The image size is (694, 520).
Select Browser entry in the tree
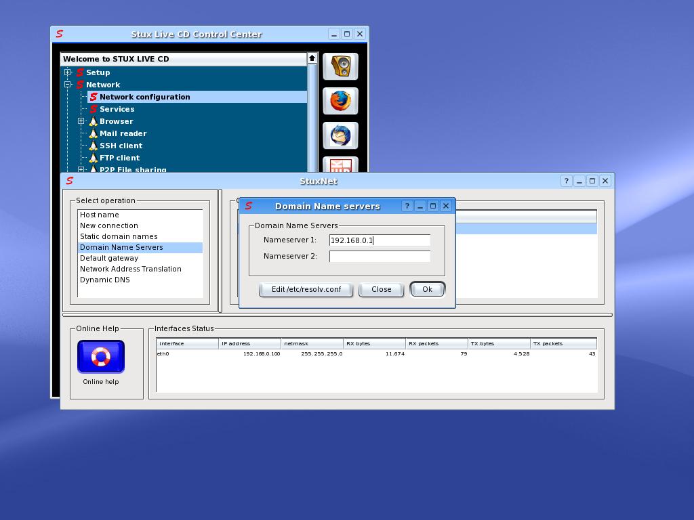click(117, 121)
